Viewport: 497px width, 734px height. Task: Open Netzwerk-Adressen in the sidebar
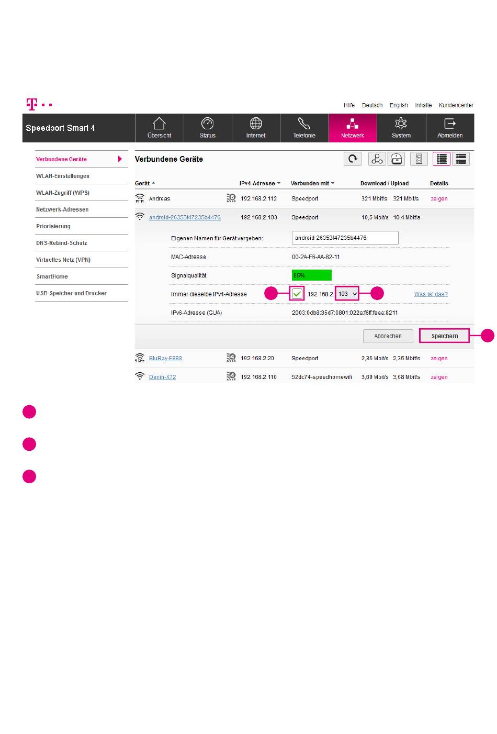click(x=82, y=209)
